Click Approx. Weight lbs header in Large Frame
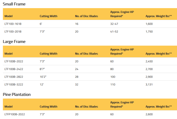177x119 pixels. tap(159, 54)
